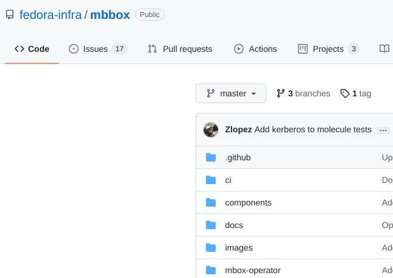This screenshot has width=393, height=278.
Task: Click the code brackets icon
Action: (x=19, y=49)
